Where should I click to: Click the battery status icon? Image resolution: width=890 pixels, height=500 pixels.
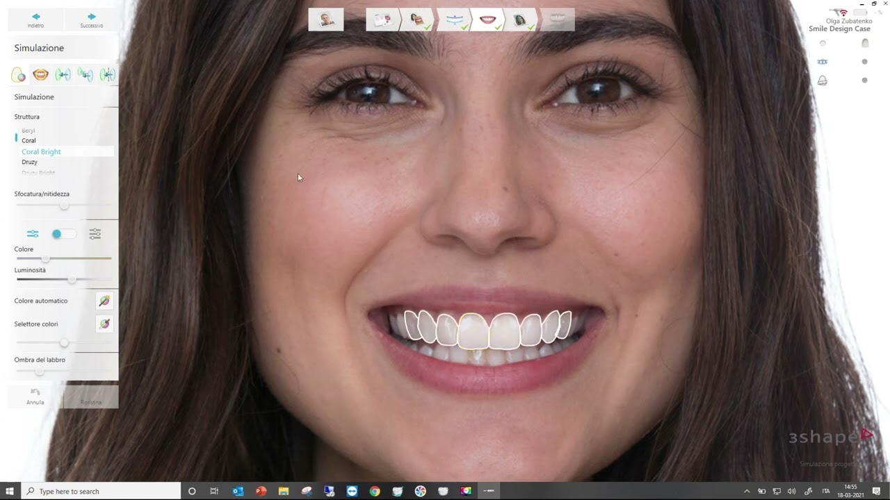(860, 12)
